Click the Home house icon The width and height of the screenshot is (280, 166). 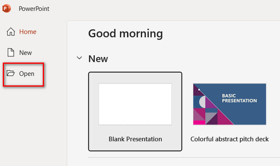(x=11, y=32)
